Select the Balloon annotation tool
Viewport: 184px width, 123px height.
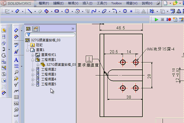tap(16, 72)
